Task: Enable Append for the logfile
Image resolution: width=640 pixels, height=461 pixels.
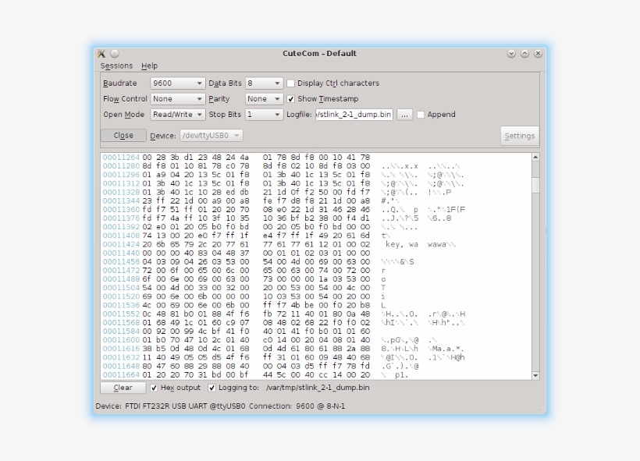Action: pyautogui.click(x=419, y=114)
